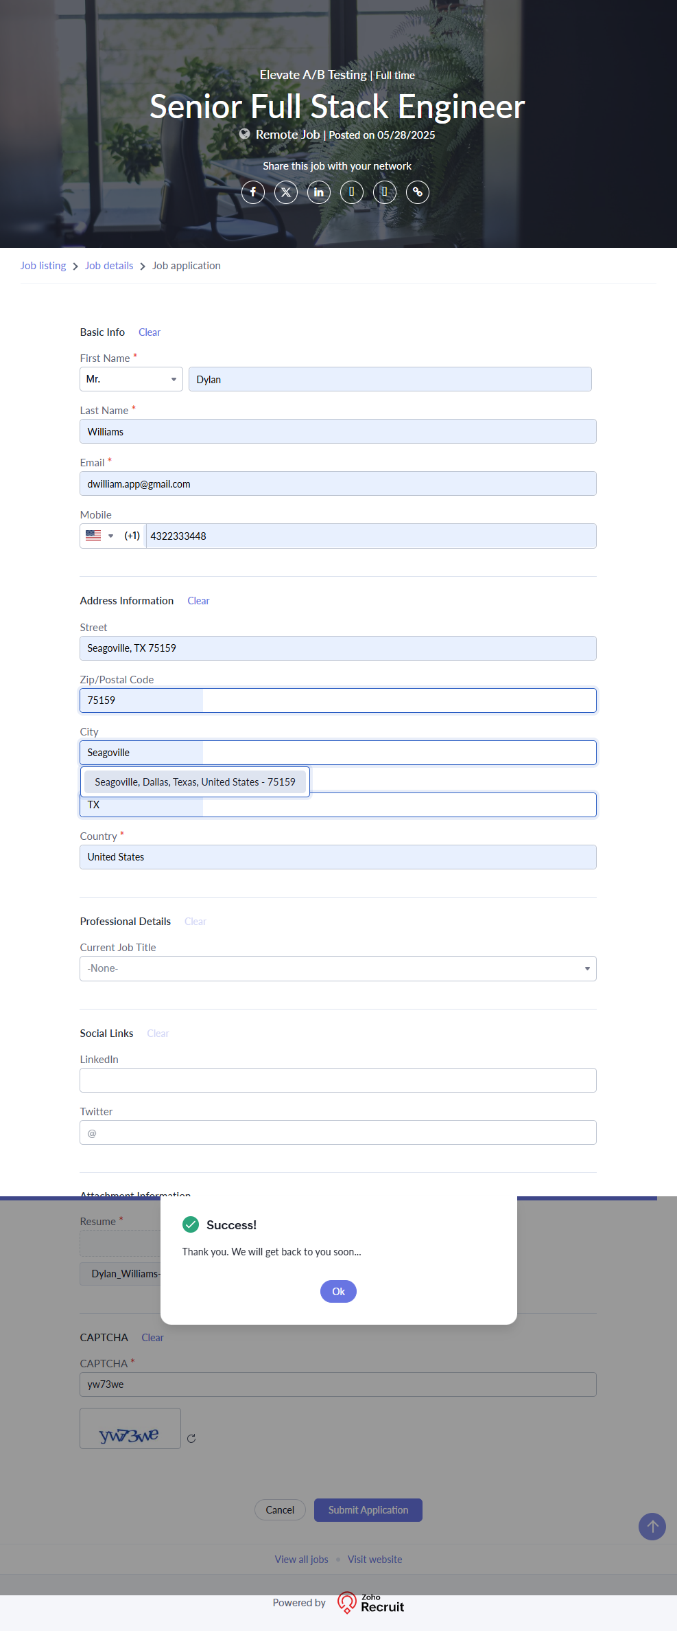This screenshot has width=677, height=1631.
Task: Clear the Basic Info section
Action: 150,332
